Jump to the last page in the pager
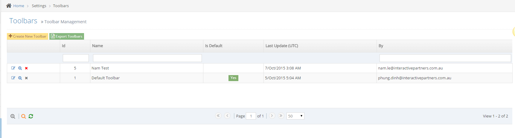This screenshot has width=515, height=138. coord(281,116)
